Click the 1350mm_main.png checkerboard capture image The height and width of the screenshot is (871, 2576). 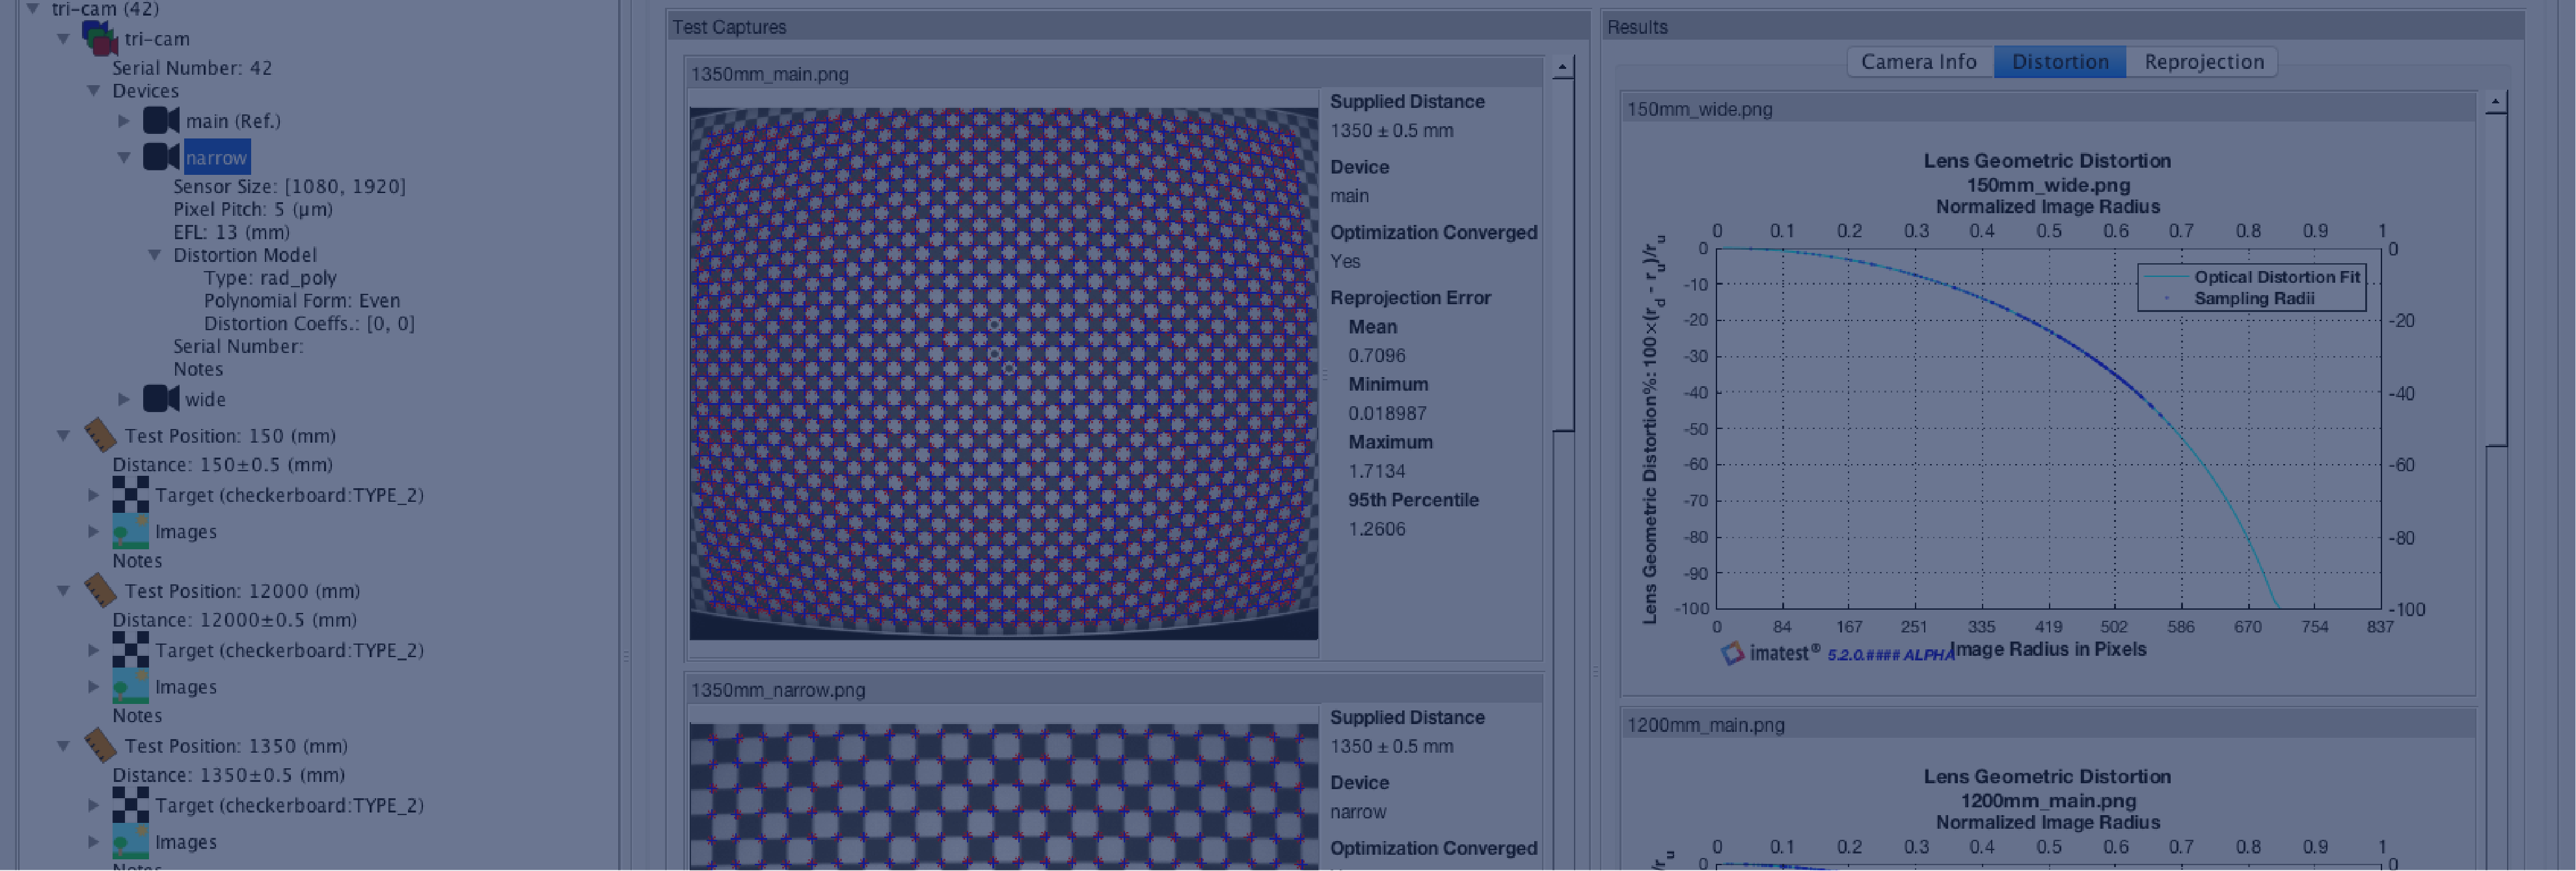tap(1003, 372)
